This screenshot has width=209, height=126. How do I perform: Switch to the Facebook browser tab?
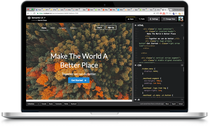coord(39,10)
